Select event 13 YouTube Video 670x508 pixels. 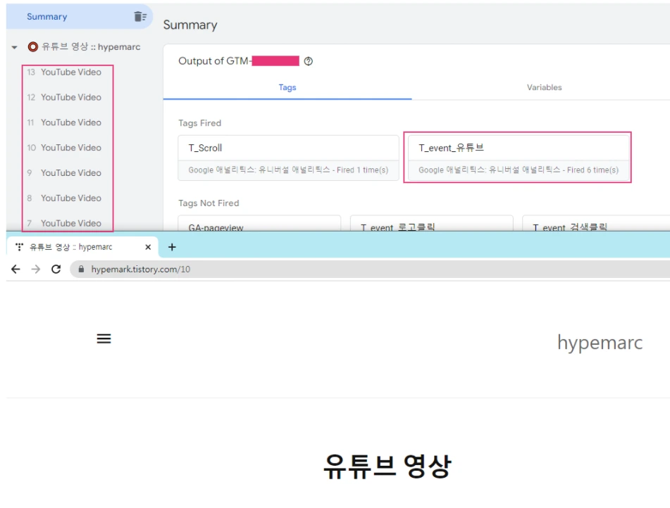tap(65, 72)
